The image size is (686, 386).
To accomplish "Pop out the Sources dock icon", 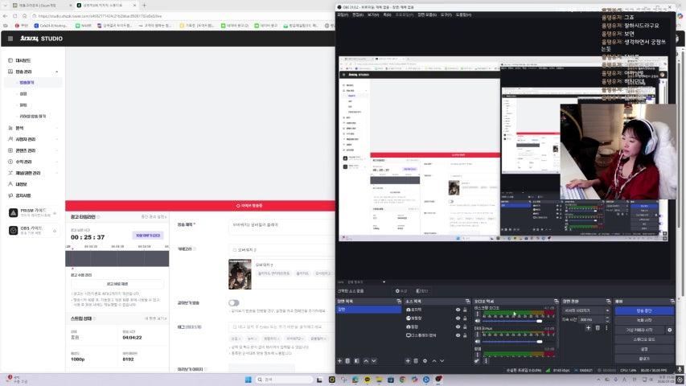I will [468, 301].
